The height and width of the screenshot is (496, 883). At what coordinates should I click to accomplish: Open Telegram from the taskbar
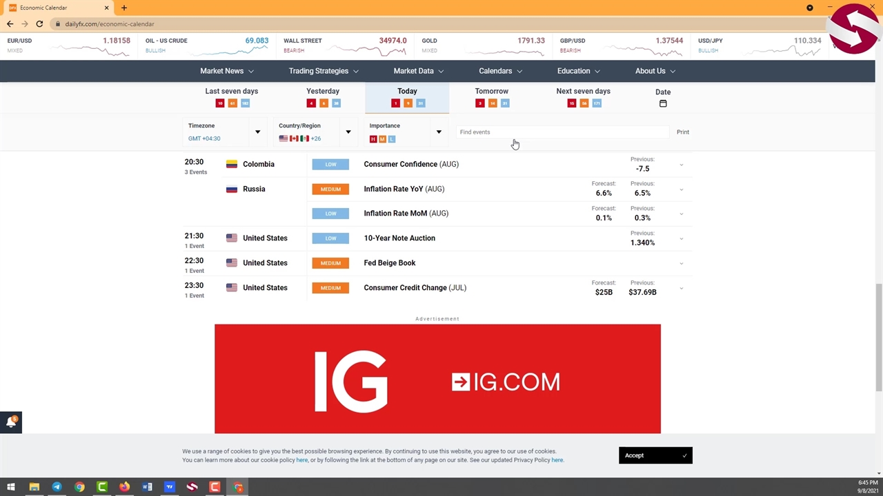coord(57,487)
